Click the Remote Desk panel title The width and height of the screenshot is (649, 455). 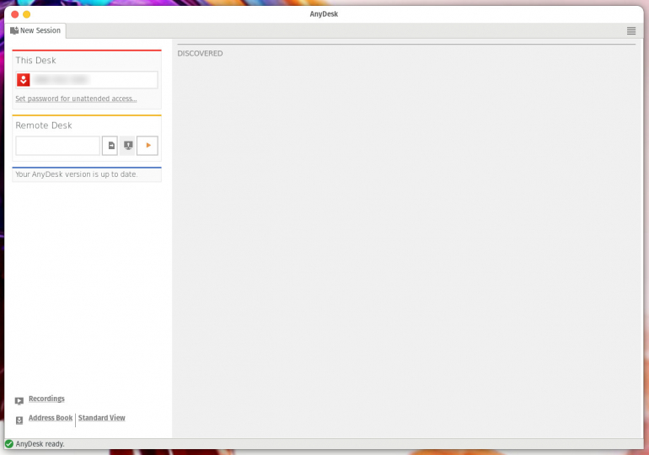click(x=44, y=126)
